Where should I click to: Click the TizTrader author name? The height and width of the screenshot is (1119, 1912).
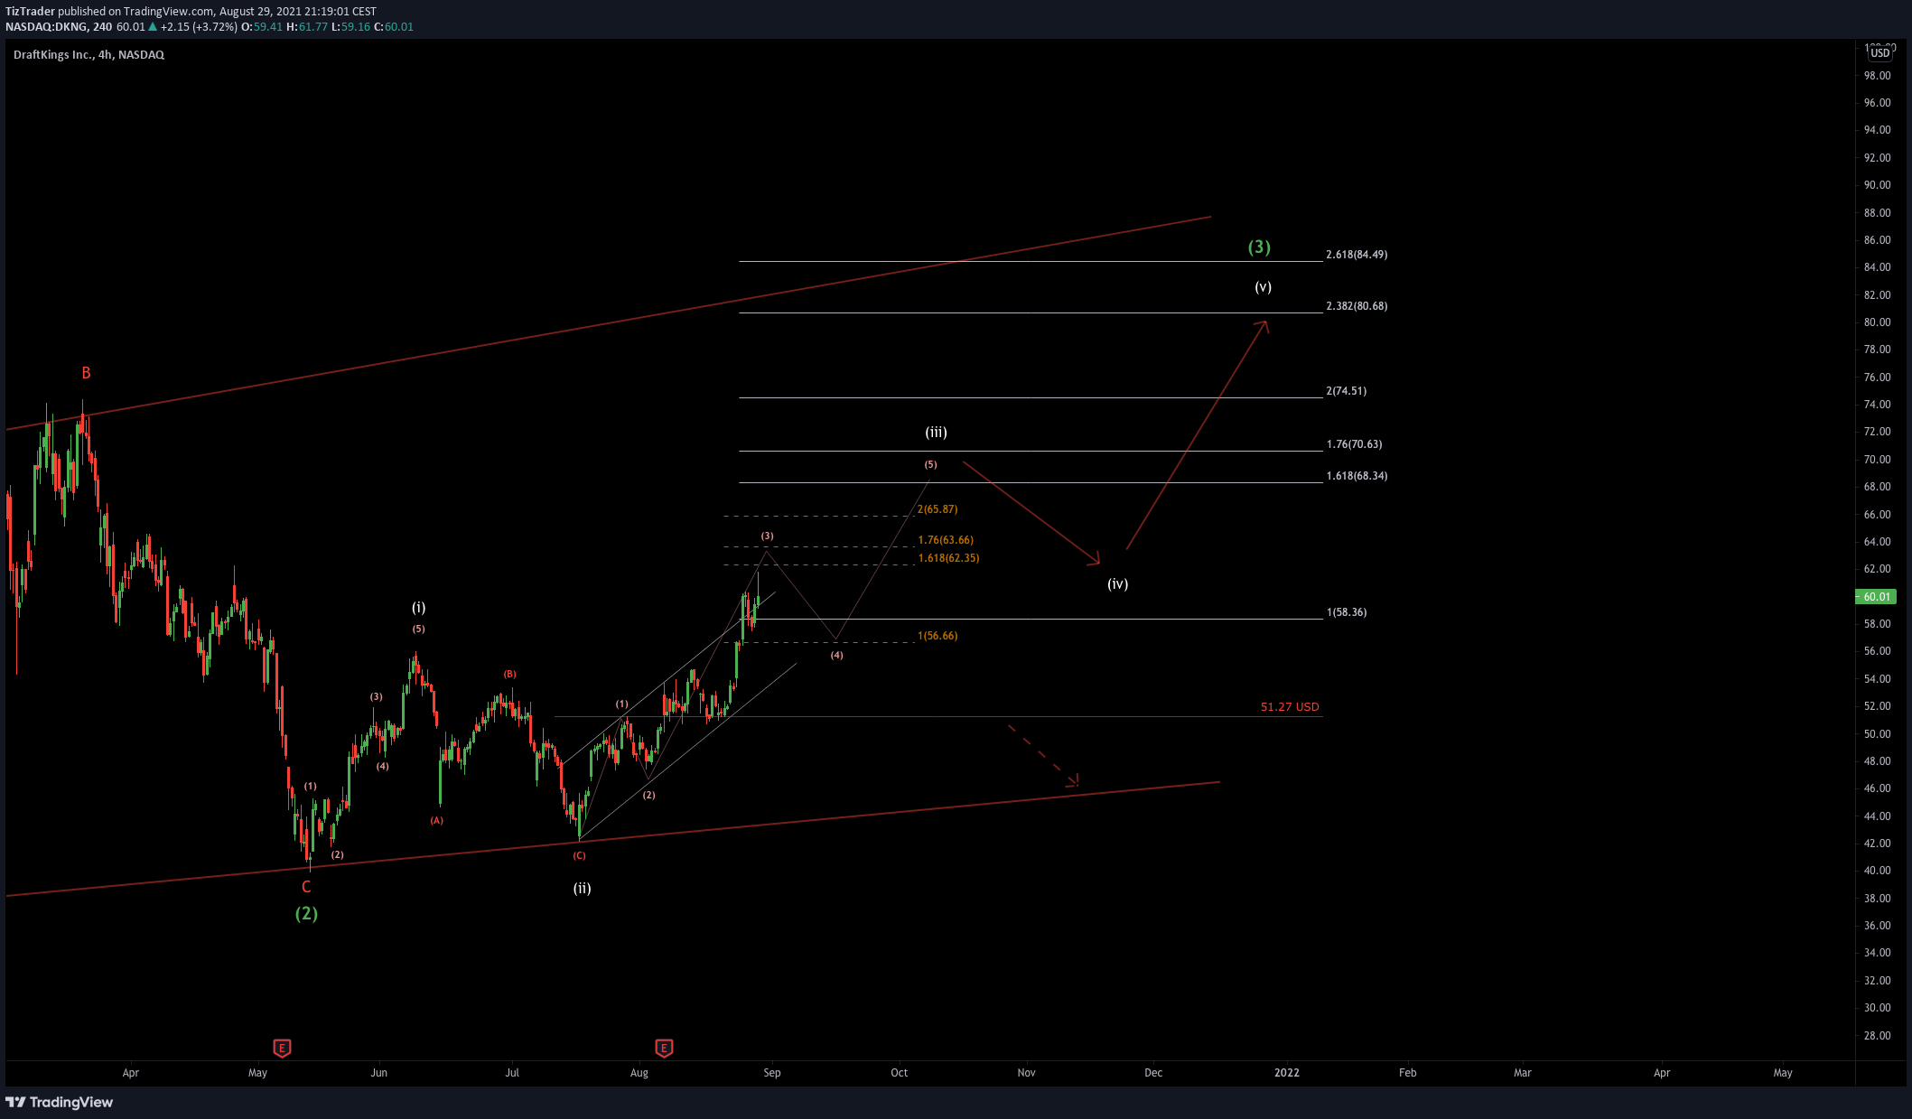point(30,12)
